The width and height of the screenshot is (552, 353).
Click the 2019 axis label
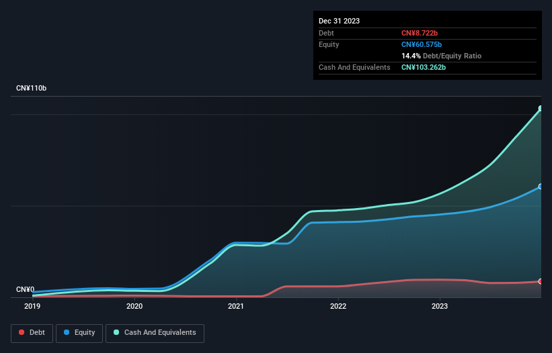pos(32,306)
